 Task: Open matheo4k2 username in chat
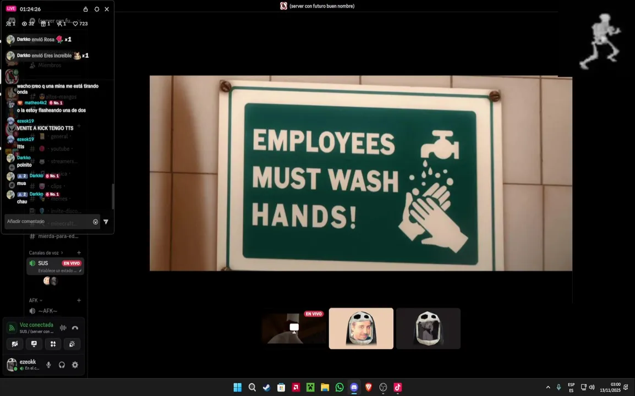coord(36,103)
